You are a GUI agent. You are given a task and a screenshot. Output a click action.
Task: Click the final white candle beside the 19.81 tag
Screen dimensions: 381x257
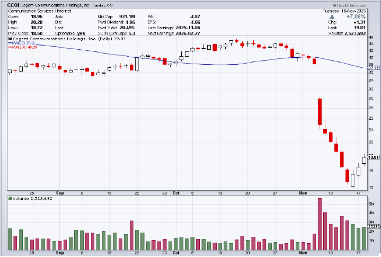364,161
